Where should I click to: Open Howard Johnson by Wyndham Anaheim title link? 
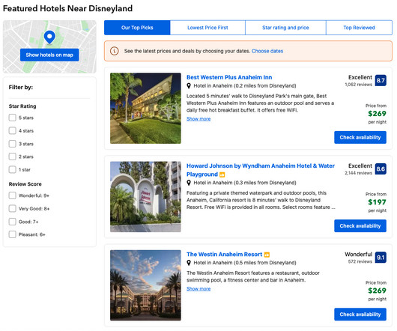(261, 170)
